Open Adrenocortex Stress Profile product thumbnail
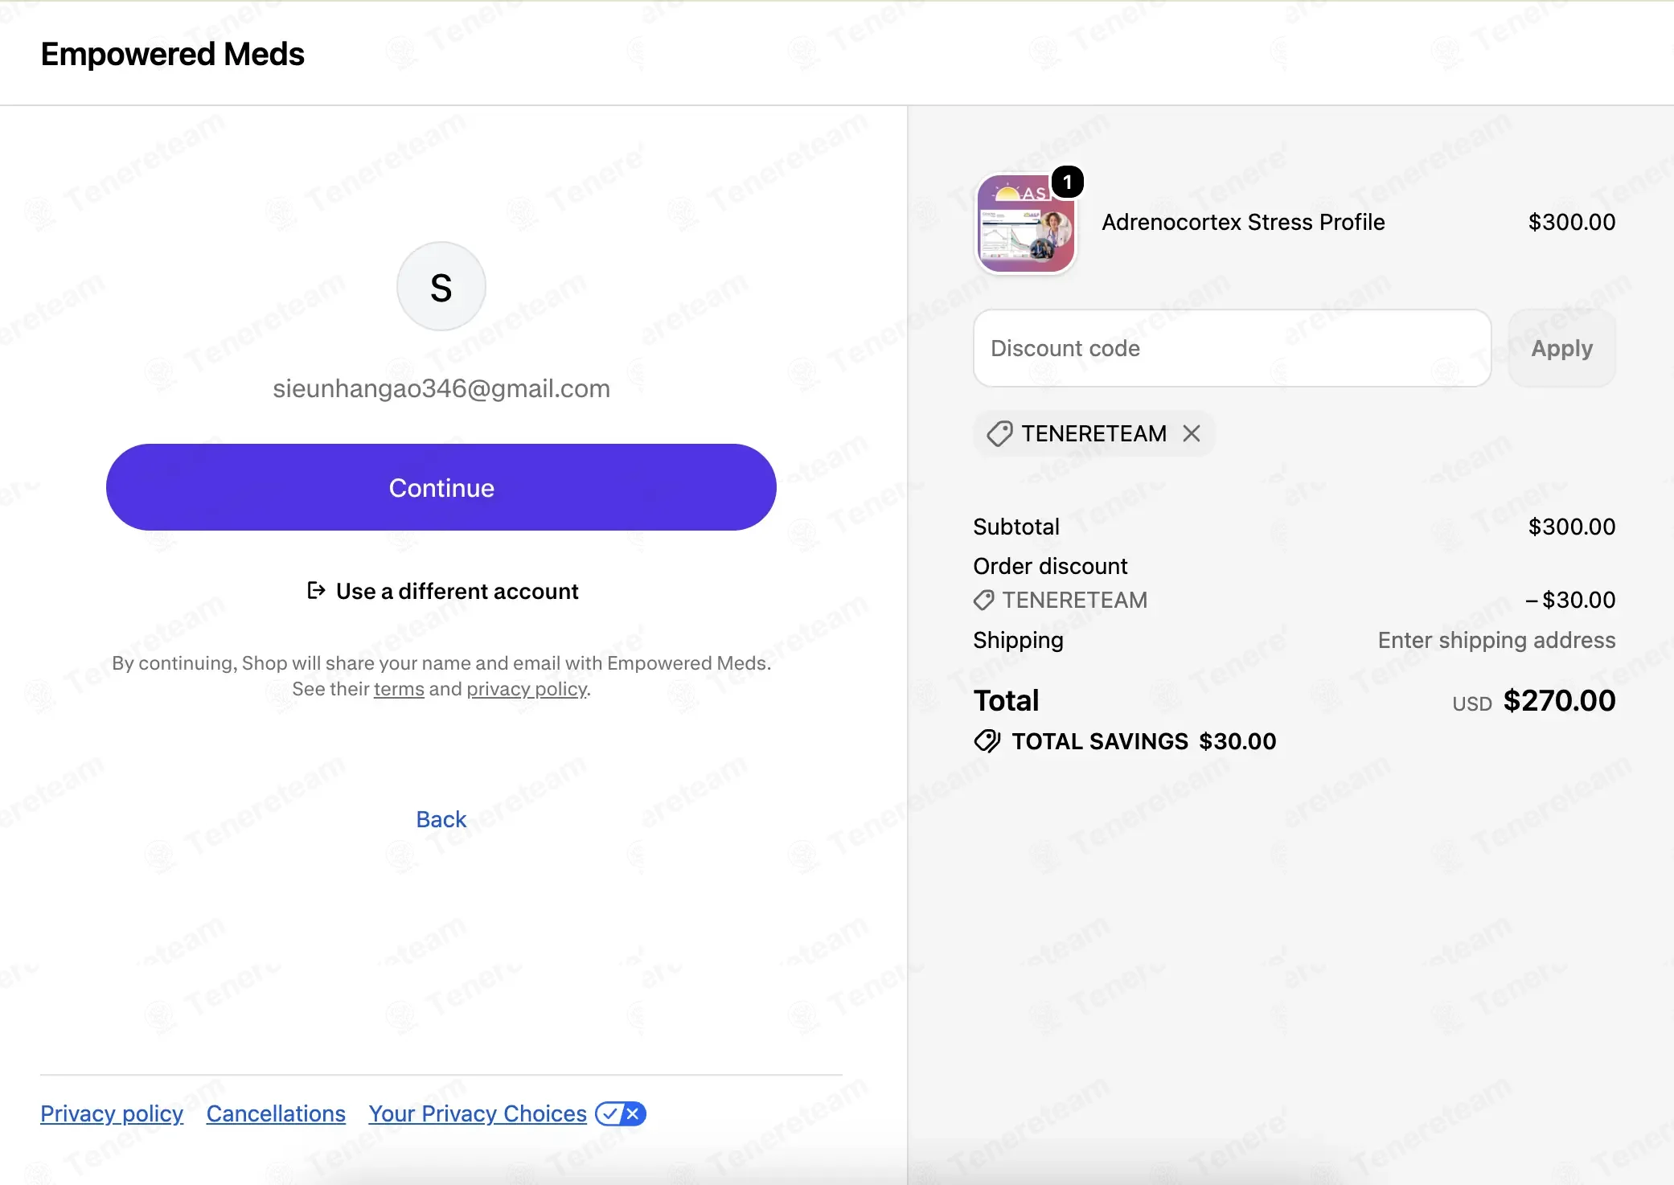The height and width of the screenshot is (1185, 1674). [1026, 224]
